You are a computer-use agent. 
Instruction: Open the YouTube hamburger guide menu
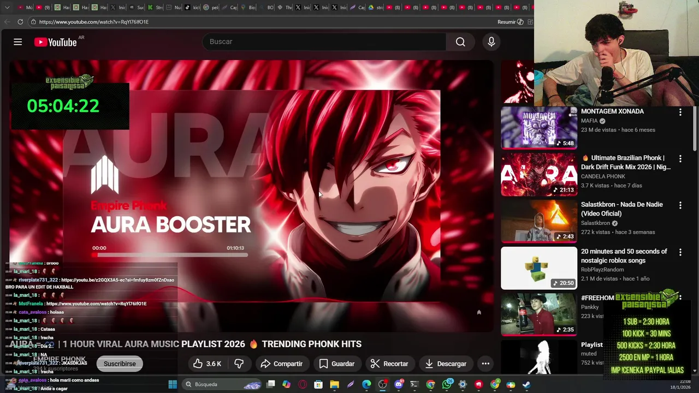tap(17, 42)
